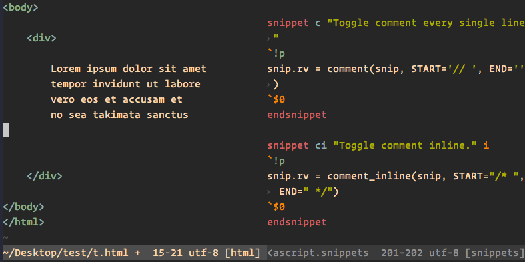
Task: Click the tempor invidunt ut labore line
Action: [125, 84]
